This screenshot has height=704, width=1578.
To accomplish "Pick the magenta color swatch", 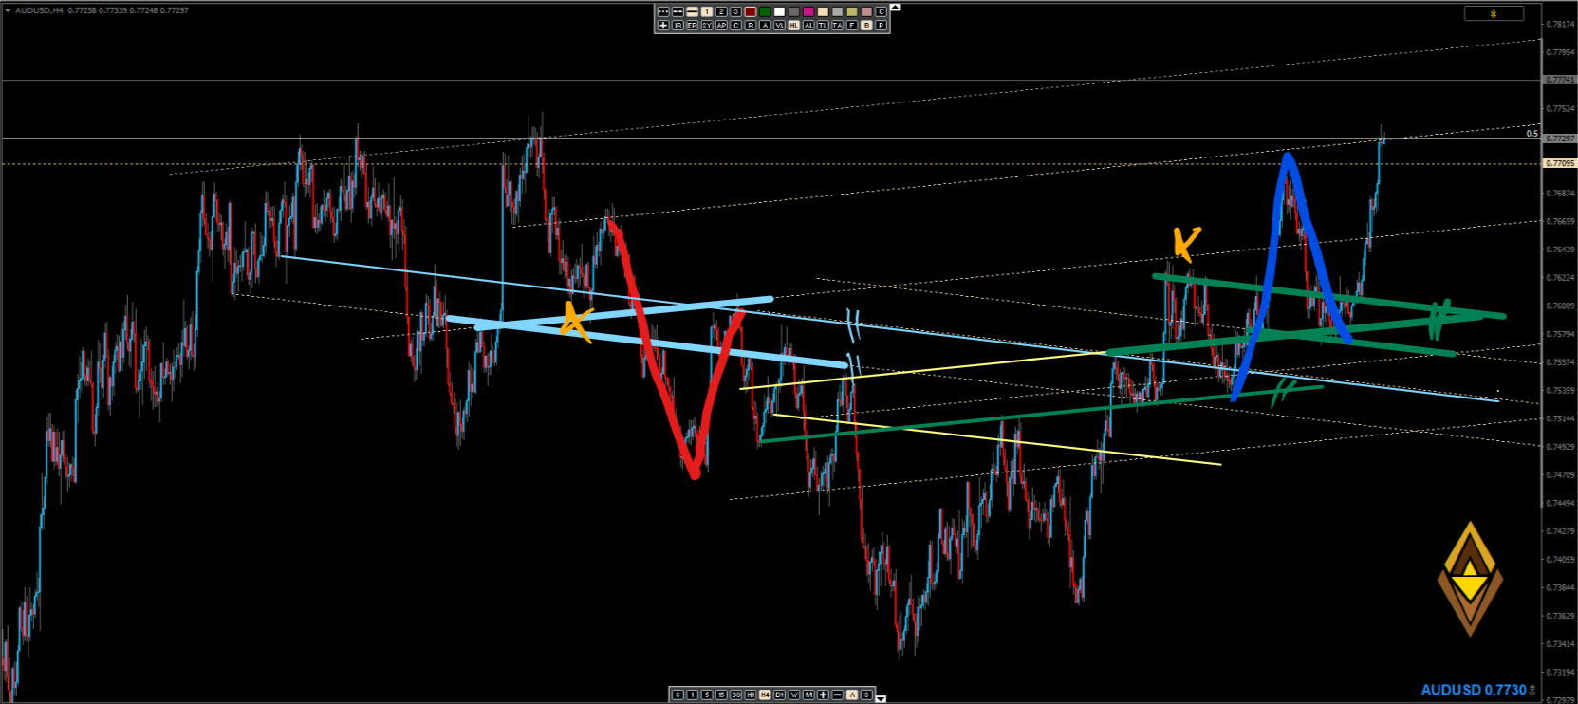I will tap(808, 11).
